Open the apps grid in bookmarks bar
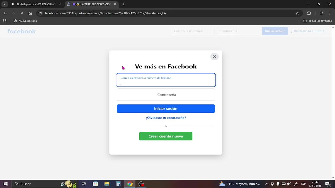Viewport: 335px width, 188px height. 4,21
